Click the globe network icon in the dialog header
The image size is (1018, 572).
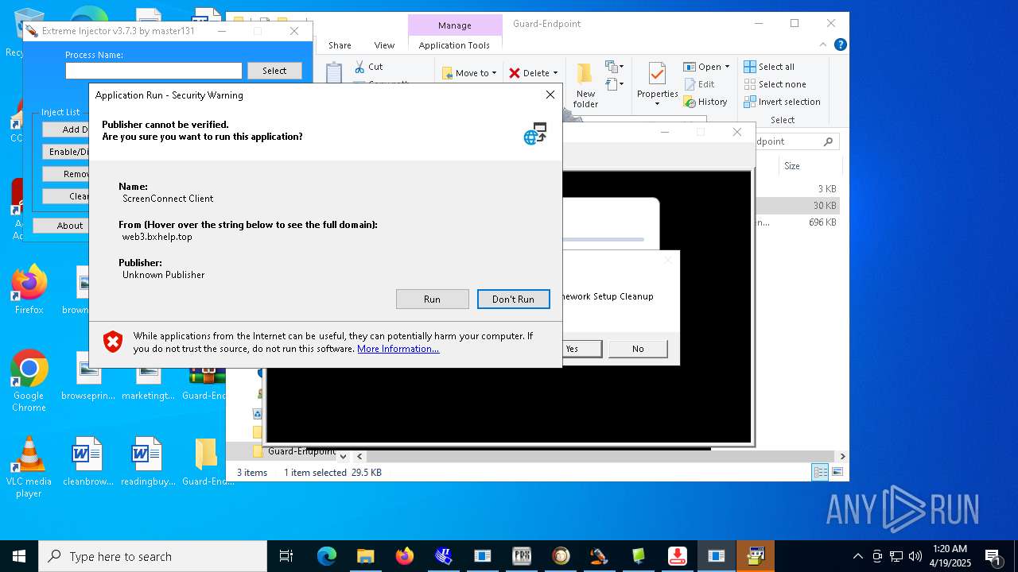pos(535,133)
